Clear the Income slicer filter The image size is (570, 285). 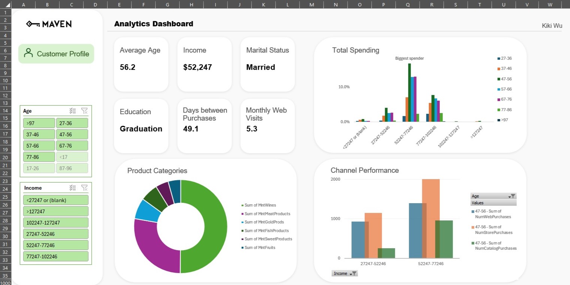point(84,188)
